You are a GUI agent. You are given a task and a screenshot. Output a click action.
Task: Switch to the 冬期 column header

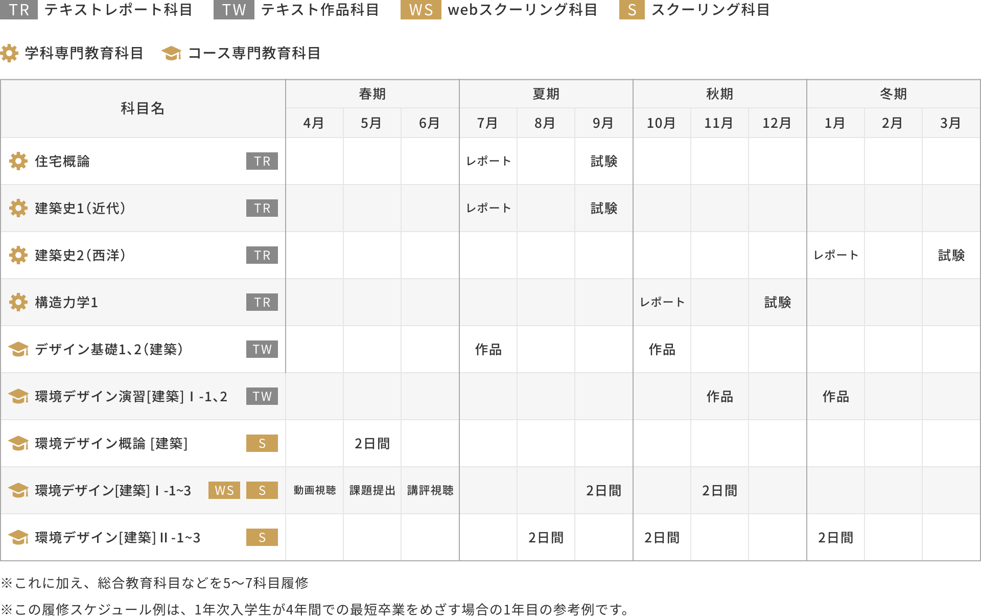[894, 94]
